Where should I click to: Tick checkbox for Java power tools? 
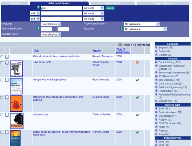pos(2,63)
